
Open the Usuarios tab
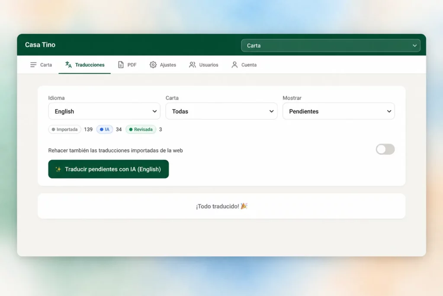(204, 65)
